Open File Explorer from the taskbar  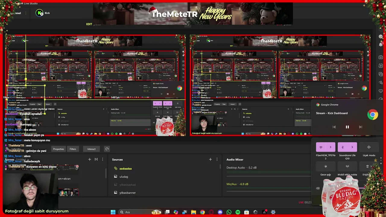pos(194,212)
